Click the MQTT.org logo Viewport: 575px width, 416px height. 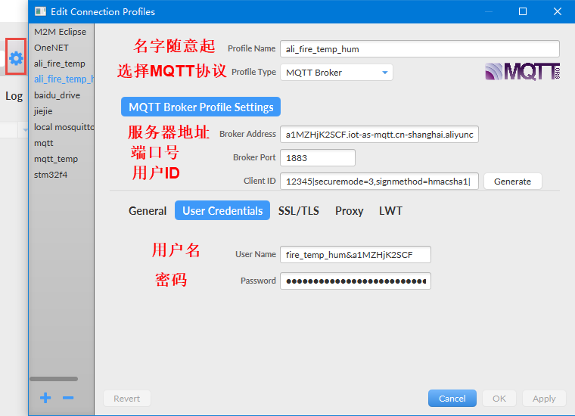click(523, 71)
